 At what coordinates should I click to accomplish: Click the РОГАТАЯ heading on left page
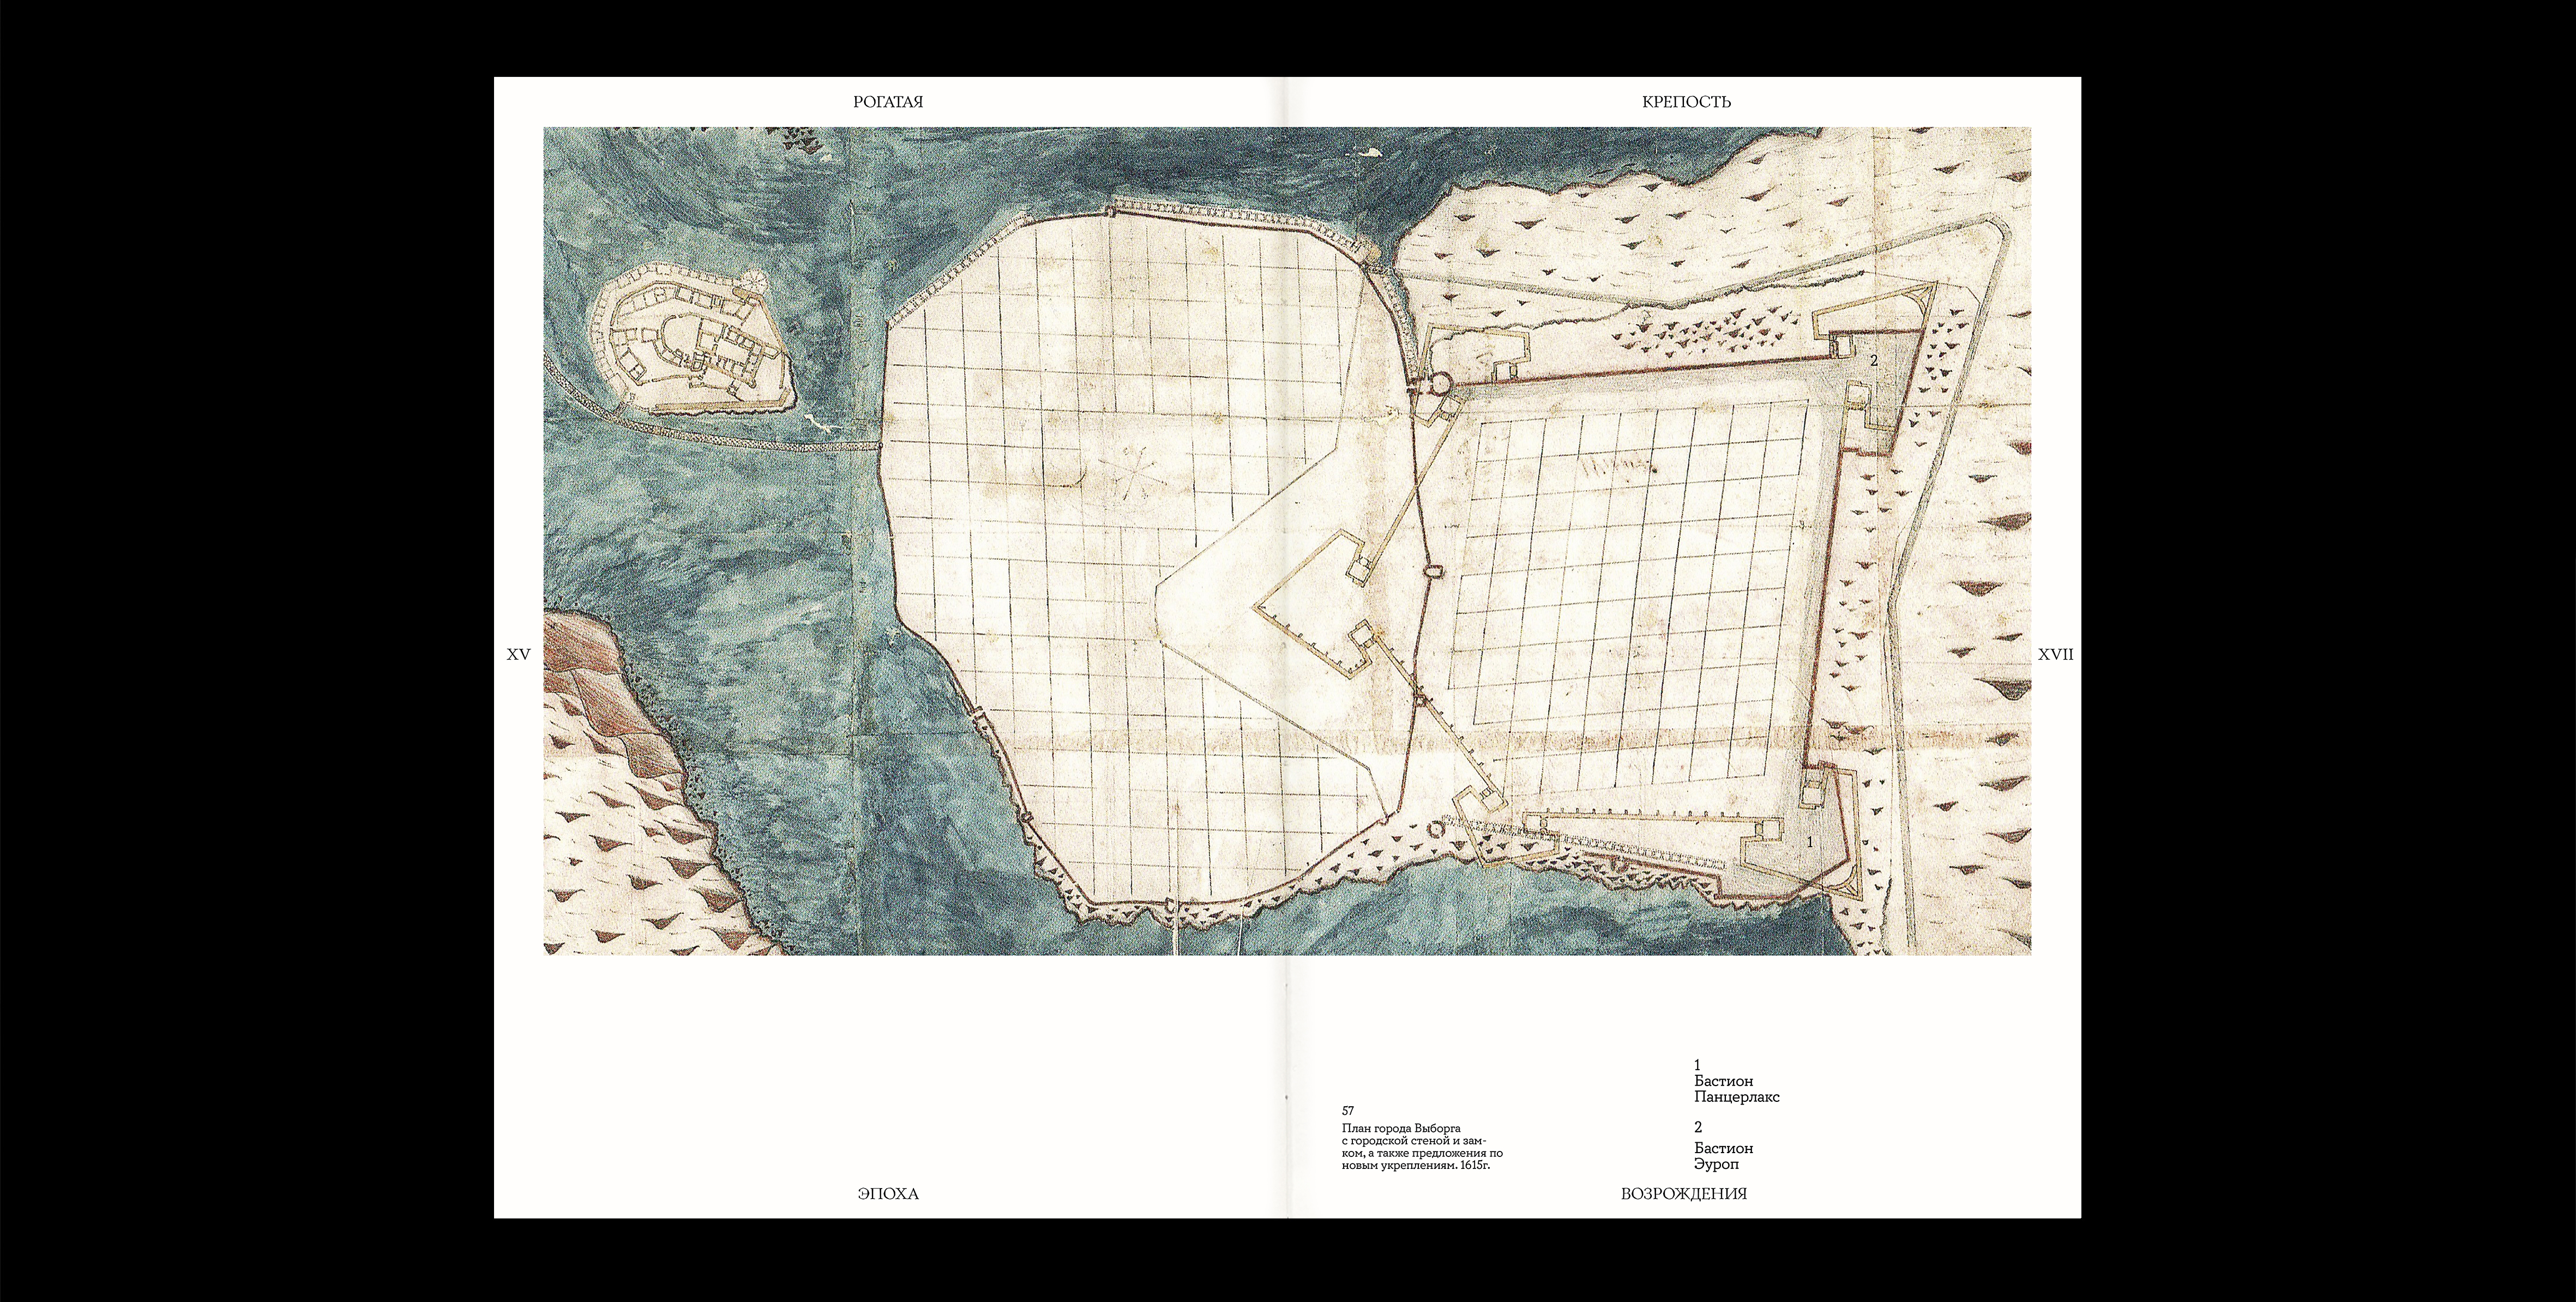click(x=888, y=102)
